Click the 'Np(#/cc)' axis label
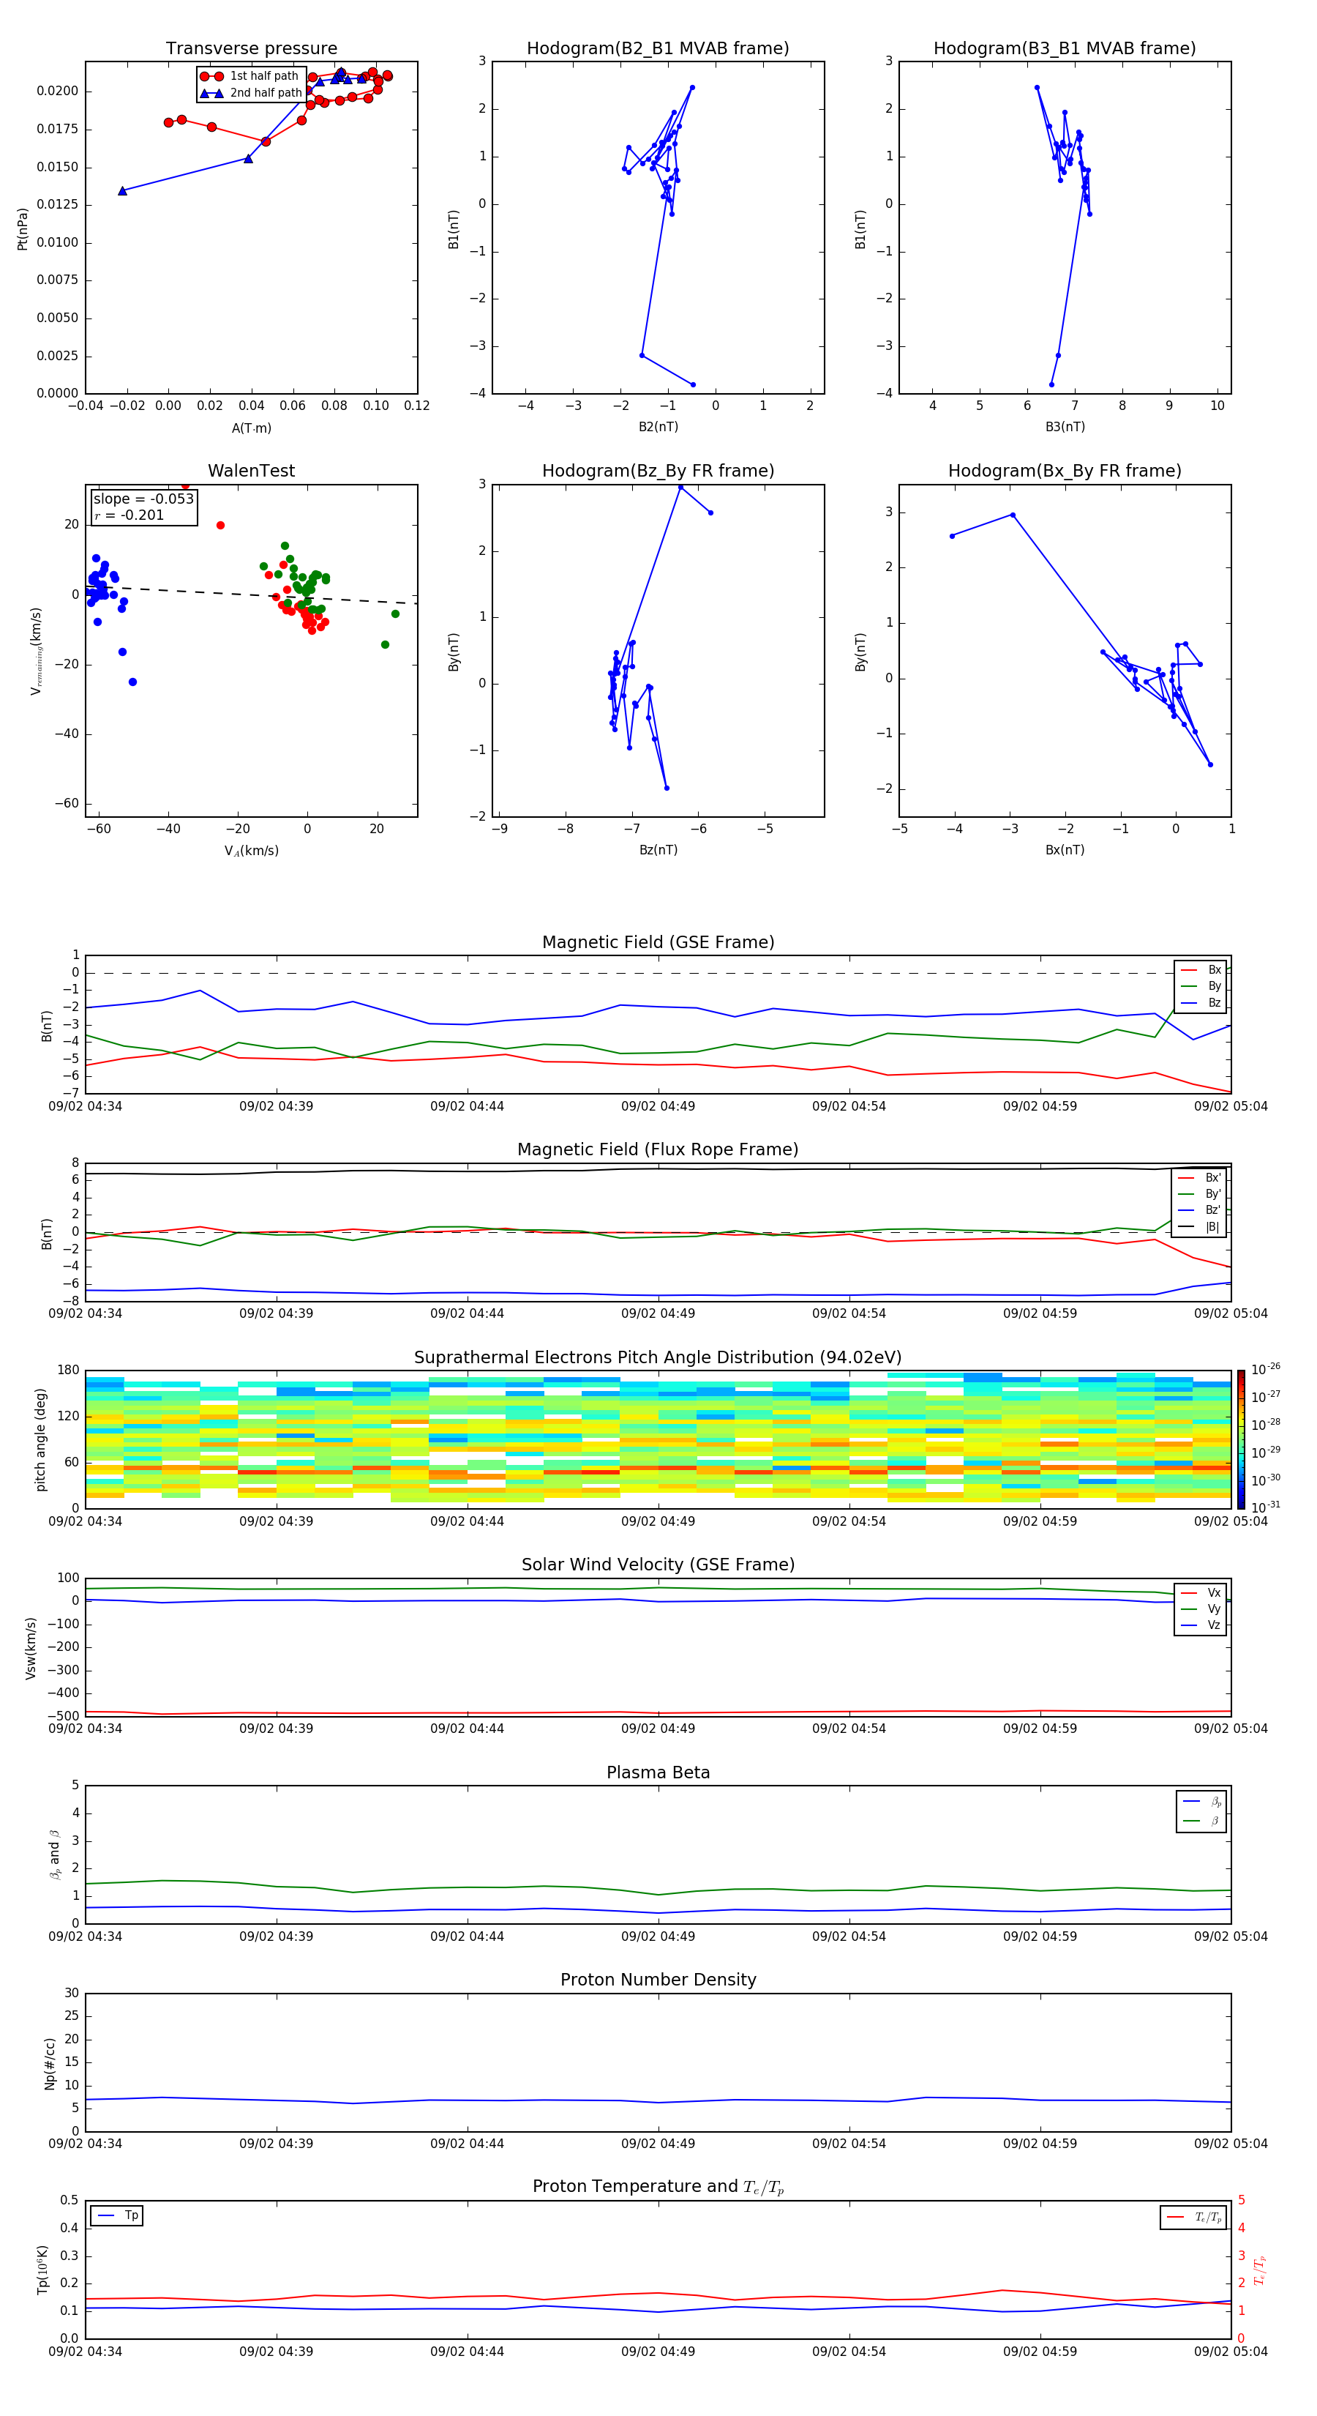This screenshot has width=1317, height=2416. click(x=50, y=2062)
